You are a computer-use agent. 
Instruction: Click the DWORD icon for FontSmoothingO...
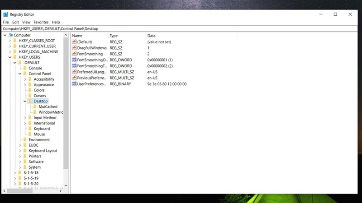(74, 60)
